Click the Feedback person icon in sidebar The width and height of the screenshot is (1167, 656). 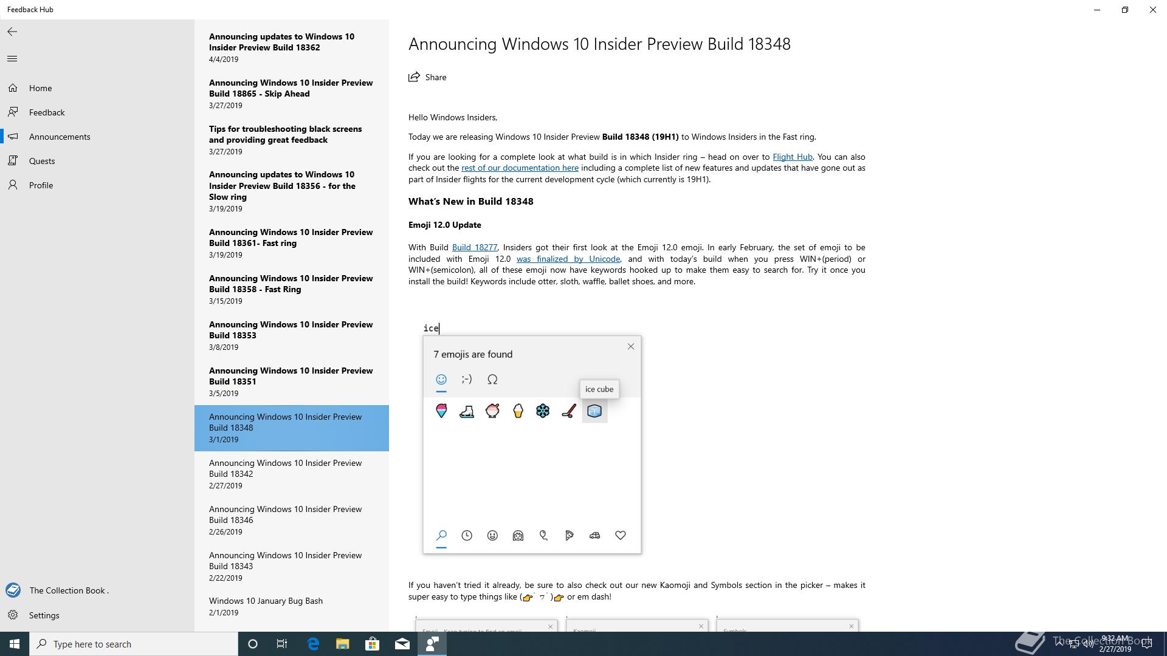pyautogui.click(x=13, y=112)
